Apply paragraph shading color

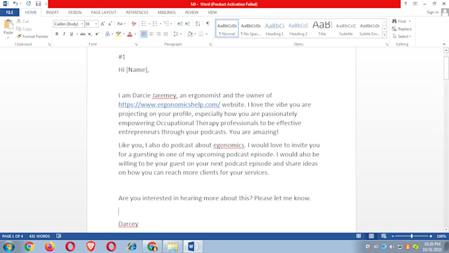point(190,34)
